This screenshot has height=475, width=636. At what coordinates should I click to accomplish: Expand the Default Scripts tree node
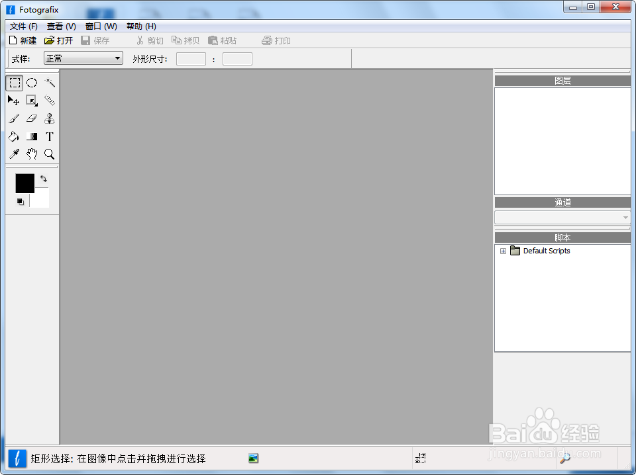[503, 251]
